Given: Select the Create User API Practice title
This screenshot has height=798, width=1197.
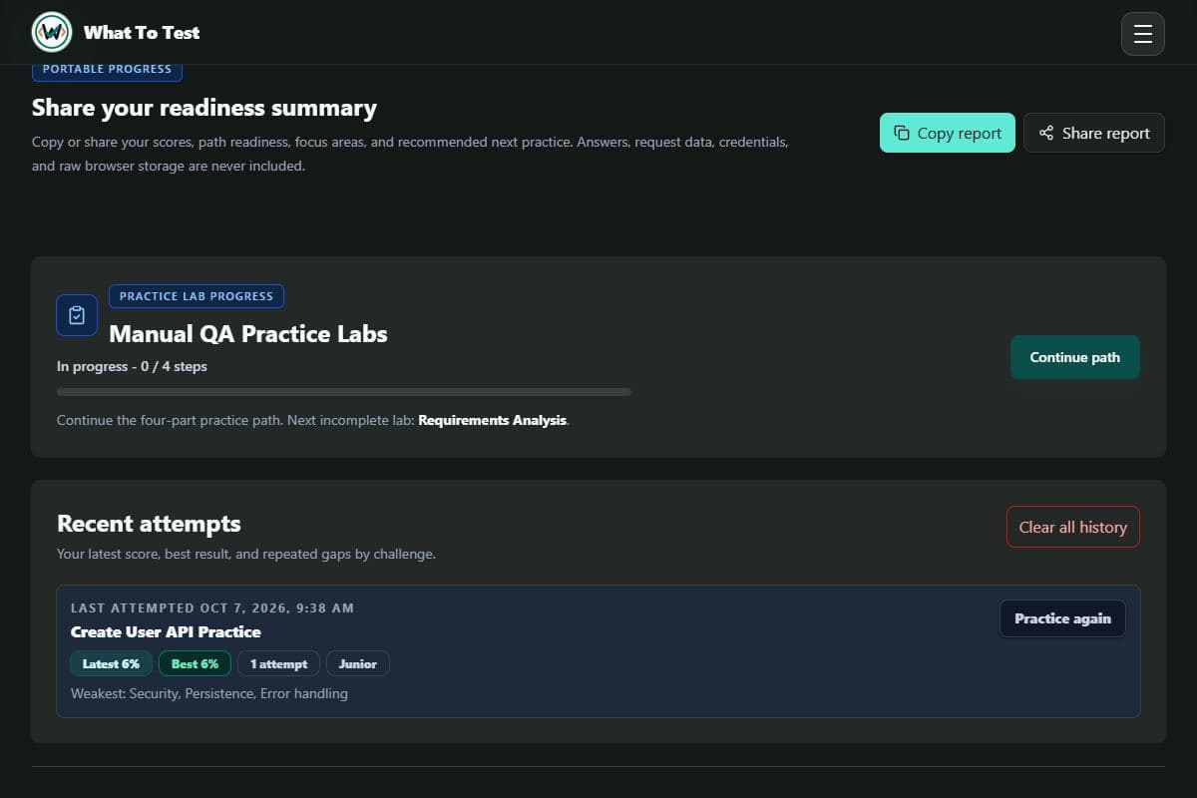Looking at the screenshot, I should [x=166, y=631].
